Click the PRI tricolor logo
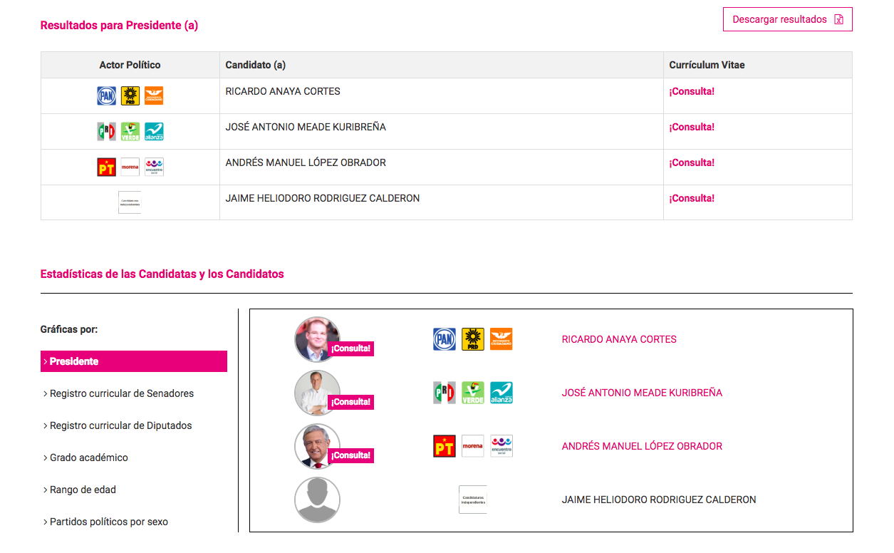 pyautogui.click(x=106, y=131)
